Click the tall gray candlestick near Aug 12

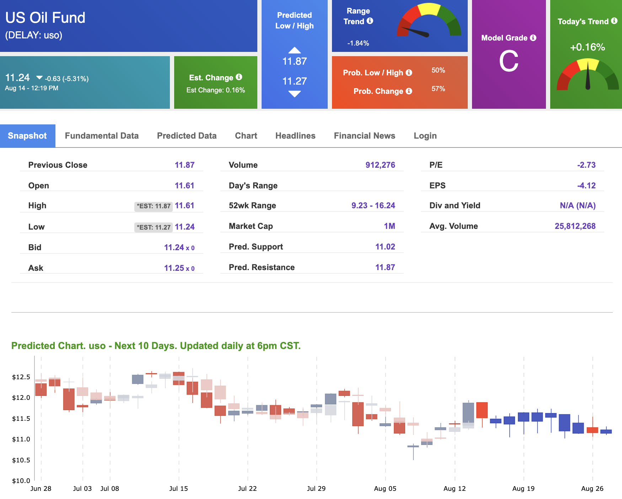click(468, 415)
